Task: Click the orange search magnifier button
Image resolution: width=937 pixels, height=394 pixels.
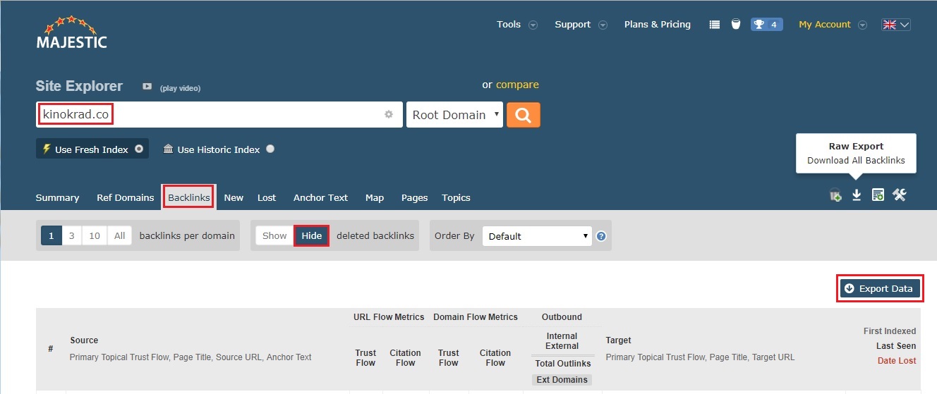Action: tap(524, 115)
